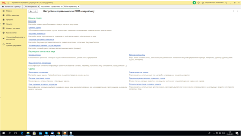Viewport: 241px width, 136px height.
Task: Open Skype from the taskbar
Action: [x=47, y=133]
